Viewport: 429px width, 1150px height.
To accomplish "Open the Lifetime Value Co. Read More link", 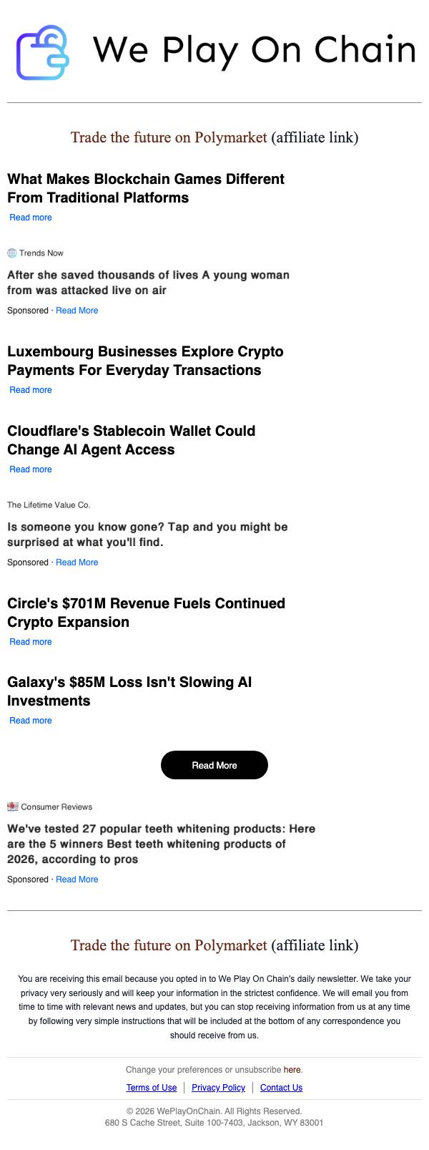I will [77, 562].
